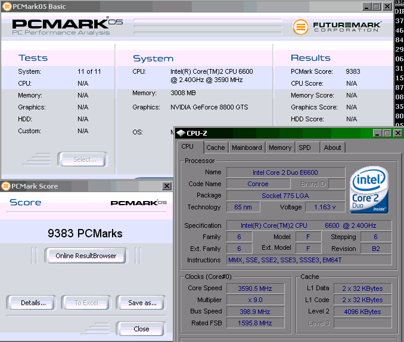Click the L1 Data value 2 x 32 KBytes
Image resolution: width=404 pixels, height=342 pixels.
362,288
